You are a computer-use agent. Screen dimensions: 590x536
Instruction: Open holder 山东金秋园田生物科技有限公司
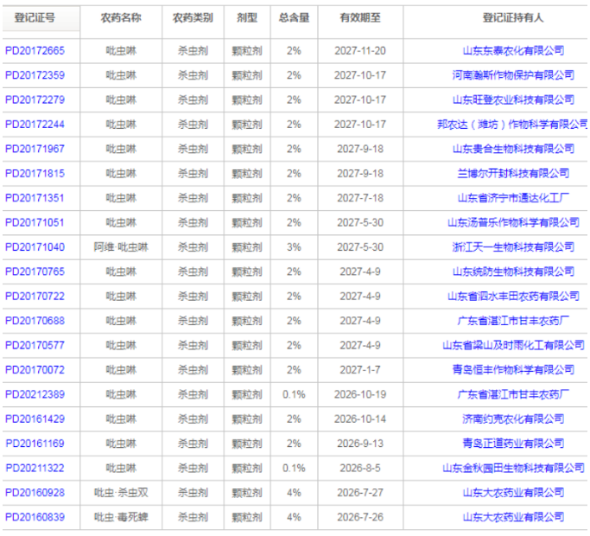[x=513, y=469]
